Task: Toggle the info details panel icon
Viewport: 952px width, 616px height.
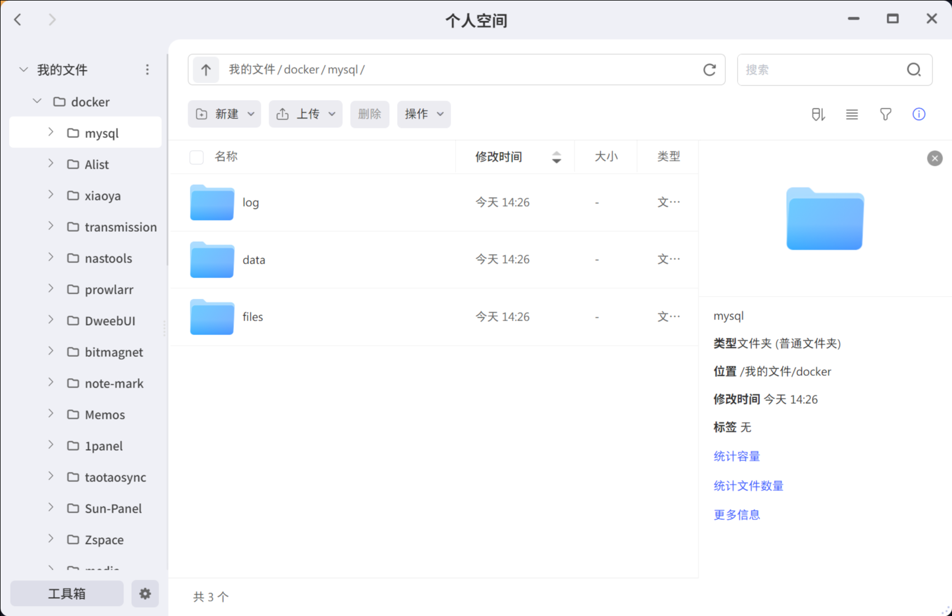Action: coord(918,114)
